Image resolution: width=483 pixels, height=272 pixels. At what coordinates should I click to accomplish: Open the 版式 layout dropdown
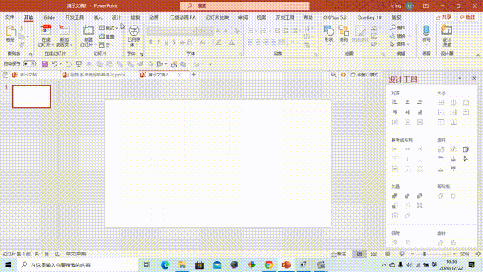109,28
